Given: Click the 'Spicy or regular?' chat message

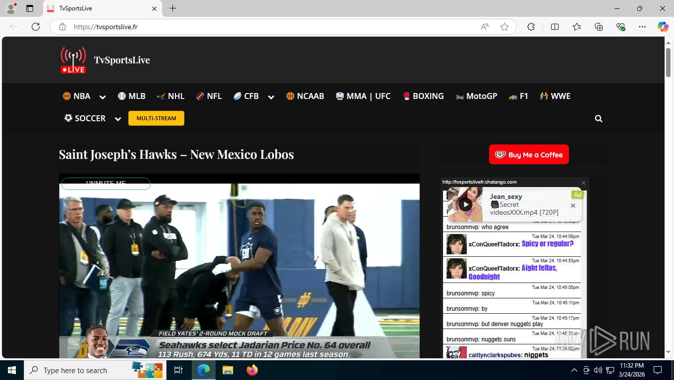Looking at the screenshot, I should [x=547, y=243].
